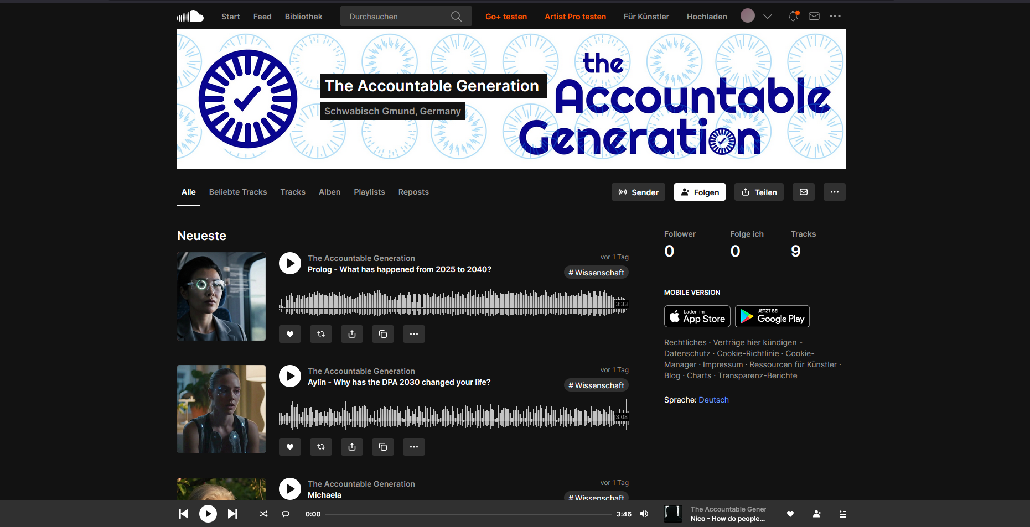
Task: Click the player progress bar
Action: point(468,514)
